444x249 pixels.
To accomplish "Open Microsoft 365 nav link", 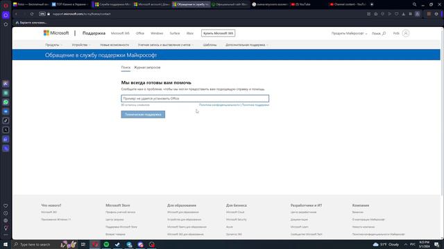I will (x=120, y=33).
